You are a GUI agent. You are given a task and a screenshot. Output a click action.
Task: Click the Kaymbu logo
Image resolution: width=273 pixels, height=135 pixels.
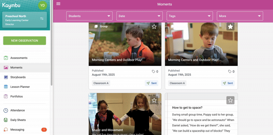pyautogui.click(x=11, y=5)
